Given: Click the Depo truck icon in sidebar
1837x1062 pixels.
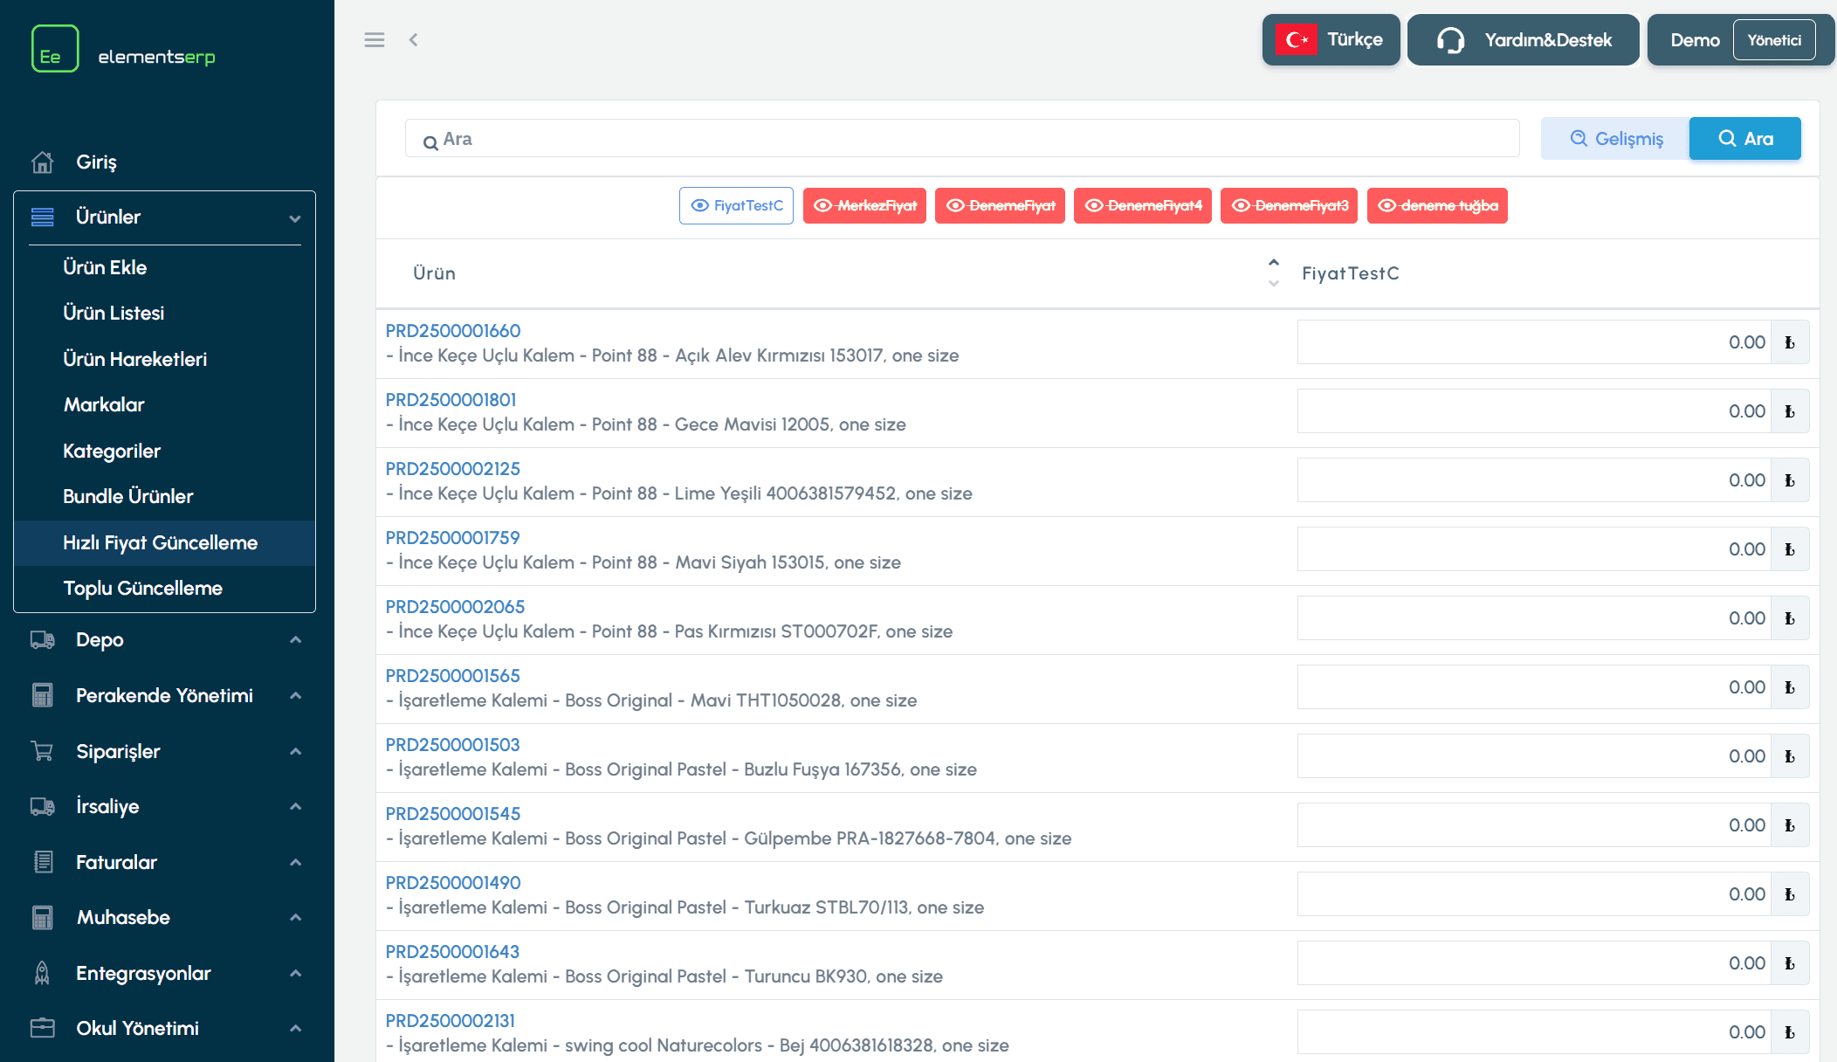Looking at the screenshot, I should (x=42, y=640).
